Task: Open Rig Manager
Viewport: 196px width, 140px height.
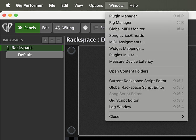Action: coord(147,23)
